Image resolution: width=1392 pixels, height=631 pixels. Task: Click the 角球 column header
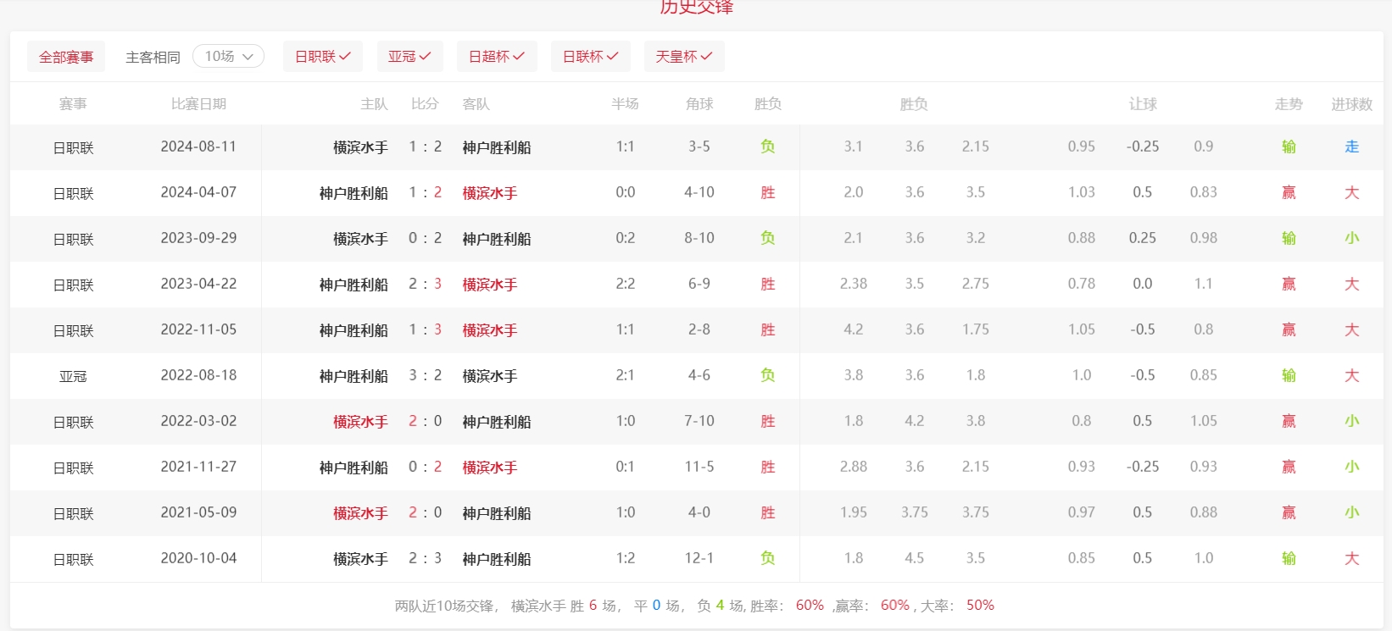(x=699, y=104)
